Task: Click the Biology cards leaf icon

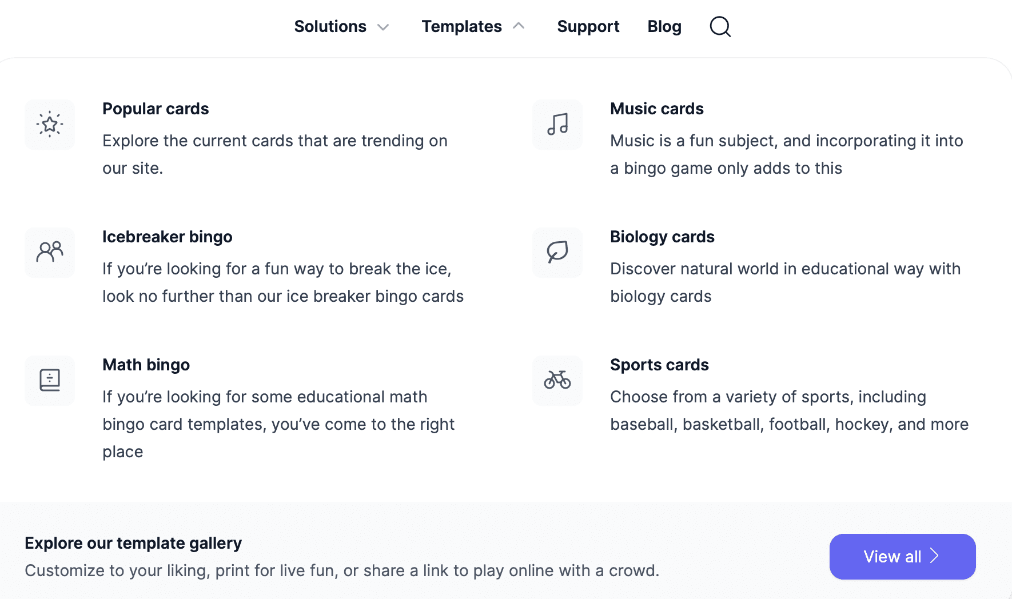Action: click(557, 253)
